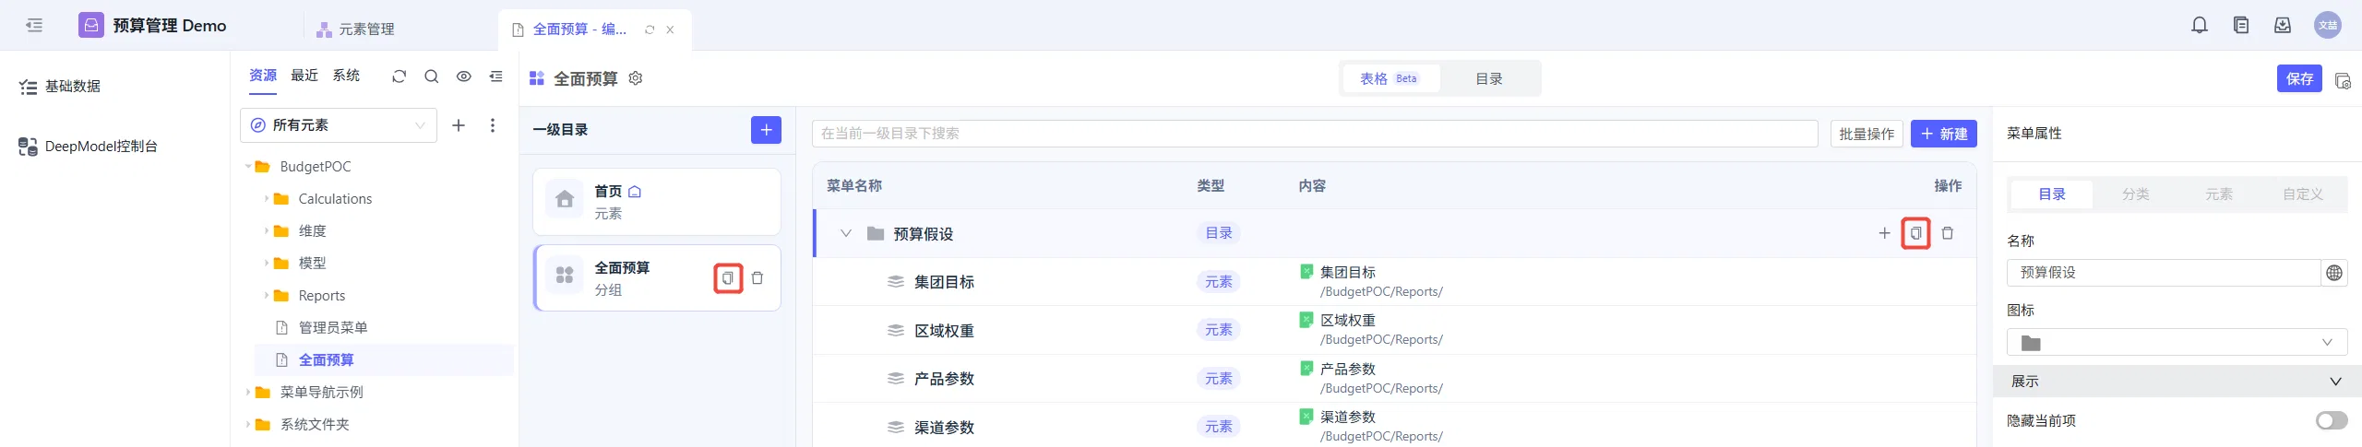Open the globe language icon beside 名称

tap(2334, 273)
